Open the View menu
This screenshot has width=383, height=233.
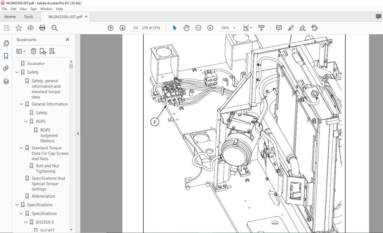[x=23, y=9]
